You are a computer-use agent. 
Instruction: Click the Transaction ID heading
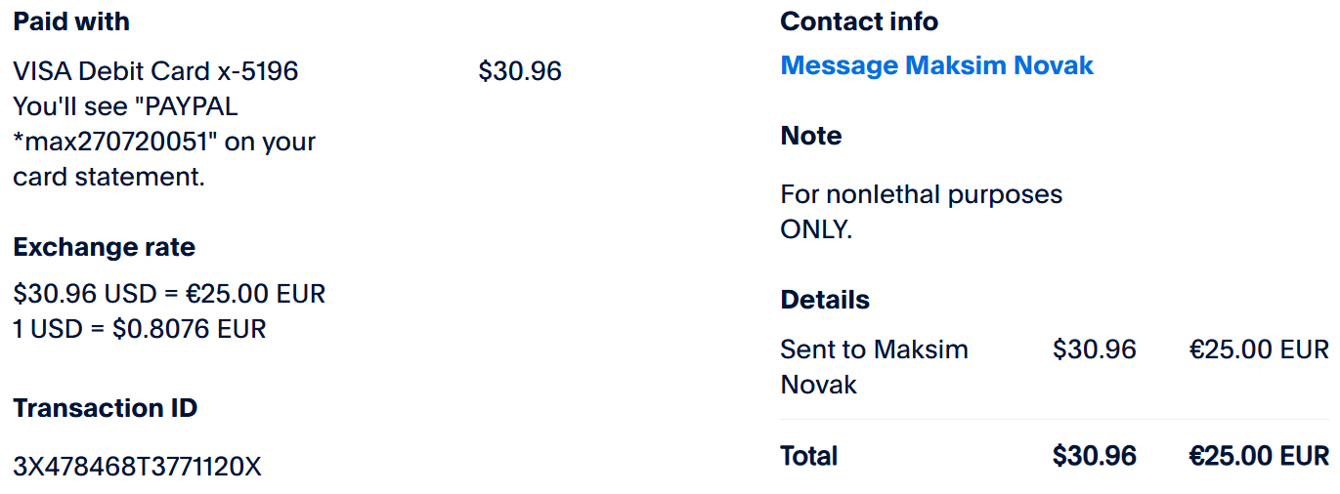coord(105,408)
